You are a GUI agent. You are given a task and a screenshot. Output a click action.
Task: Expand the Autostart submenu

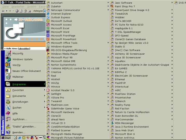pos(78,3)
